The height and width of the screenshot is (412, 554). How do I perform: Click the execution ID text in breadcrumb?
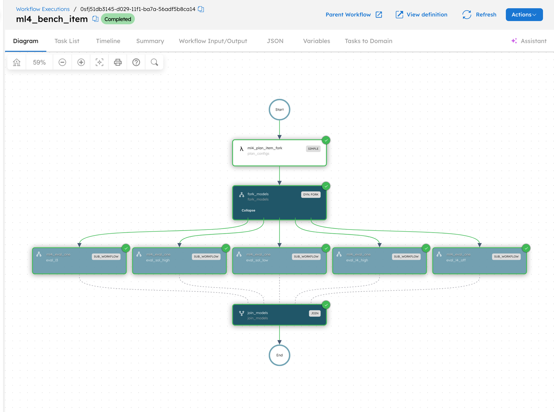click(138, 9)
